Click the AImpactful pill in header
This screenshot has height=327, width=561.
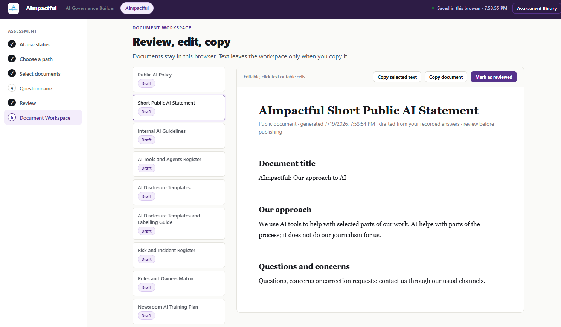tap(137, 8)
